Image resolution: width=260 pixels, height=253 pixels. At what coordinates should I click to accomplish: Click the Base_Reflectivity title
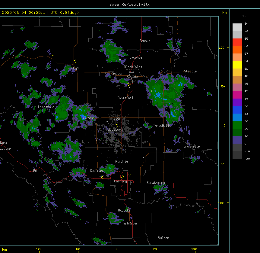130,5
